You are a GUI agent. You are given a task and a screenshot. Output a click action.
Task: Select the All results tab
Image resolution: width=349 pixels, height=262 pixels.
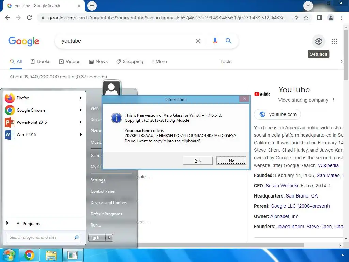pyautogui.click(x=16, y=62)
